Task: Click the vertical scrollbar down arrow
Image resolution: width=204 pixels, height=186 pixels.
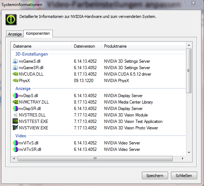Action: [189, 153]
